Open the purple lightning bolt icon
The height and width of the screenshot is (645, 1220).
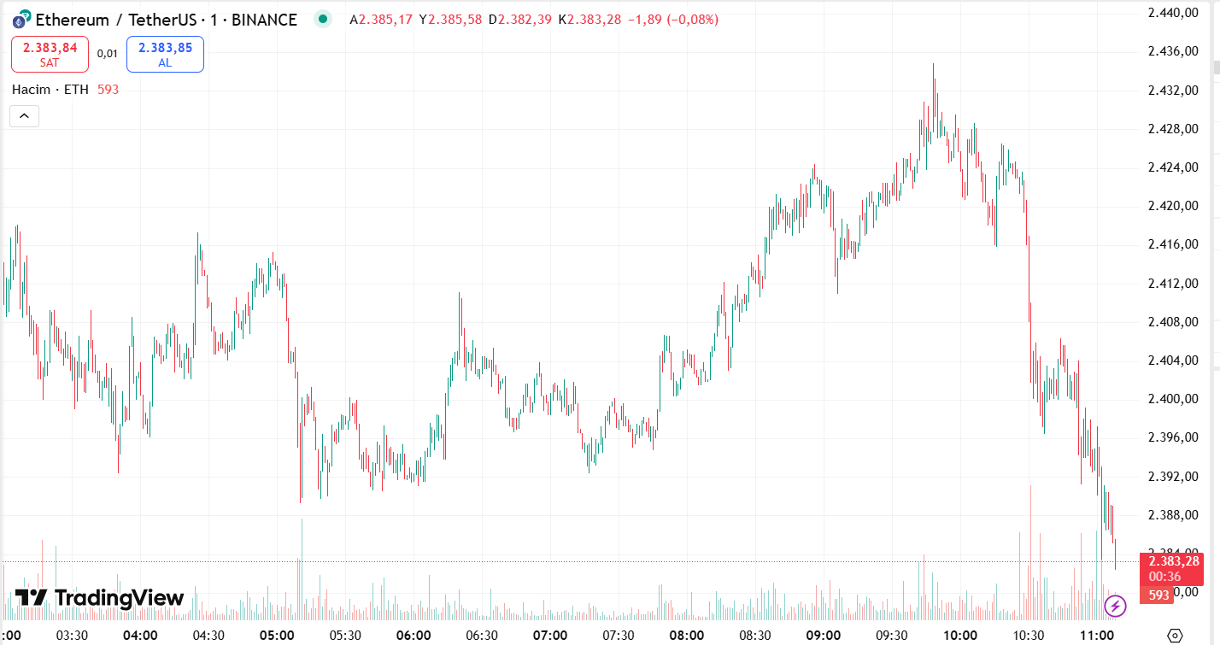[1115, 607]
